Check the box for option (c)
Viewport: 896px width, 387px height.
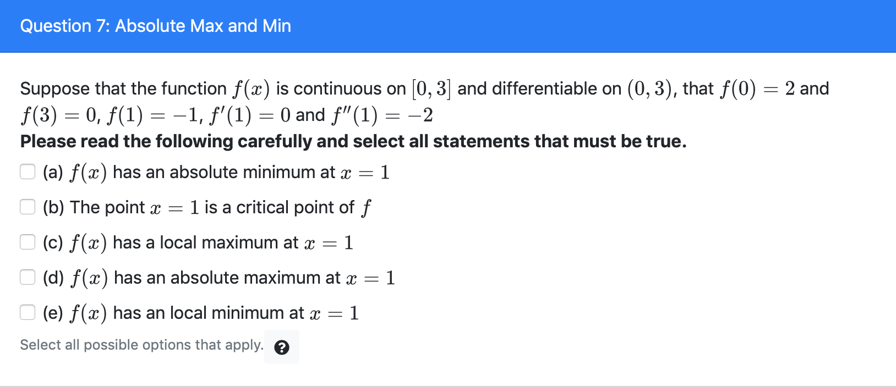coord(28,242)
